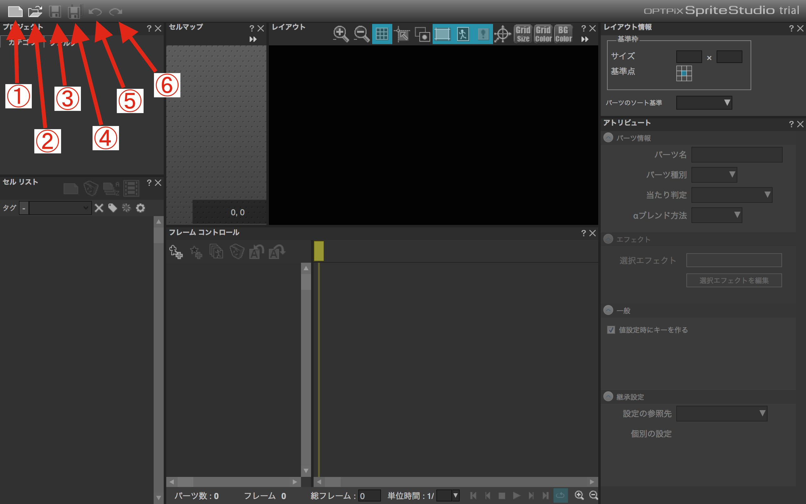This screenshot has height=504, width=806.
Task: Toggle grid display in layout toolbar
Action: click(382, 34)
